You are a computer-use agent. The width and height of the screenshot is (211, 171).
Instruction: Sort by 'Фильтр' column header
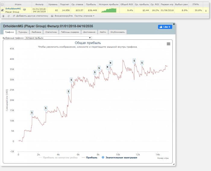(39, 5)
